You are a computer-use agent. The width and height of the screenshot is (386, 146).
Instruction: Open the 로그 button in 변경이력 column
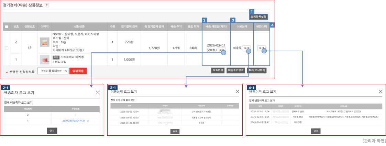pos(262,48)
